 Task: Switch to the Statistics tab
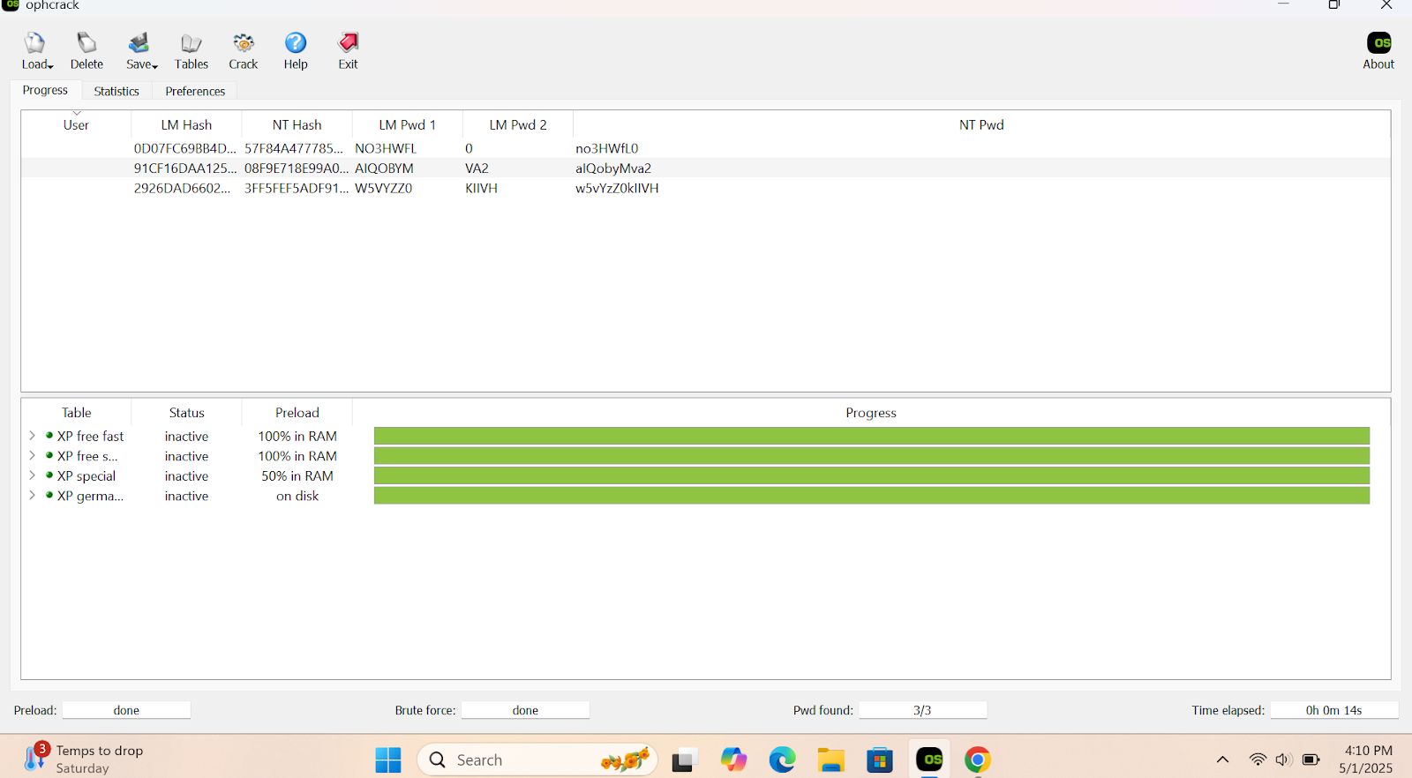pyautogui.click(x=116, y=91)
